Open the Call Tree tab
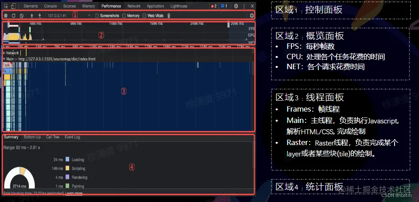The image size is (419, 202). tap(52, 137)
